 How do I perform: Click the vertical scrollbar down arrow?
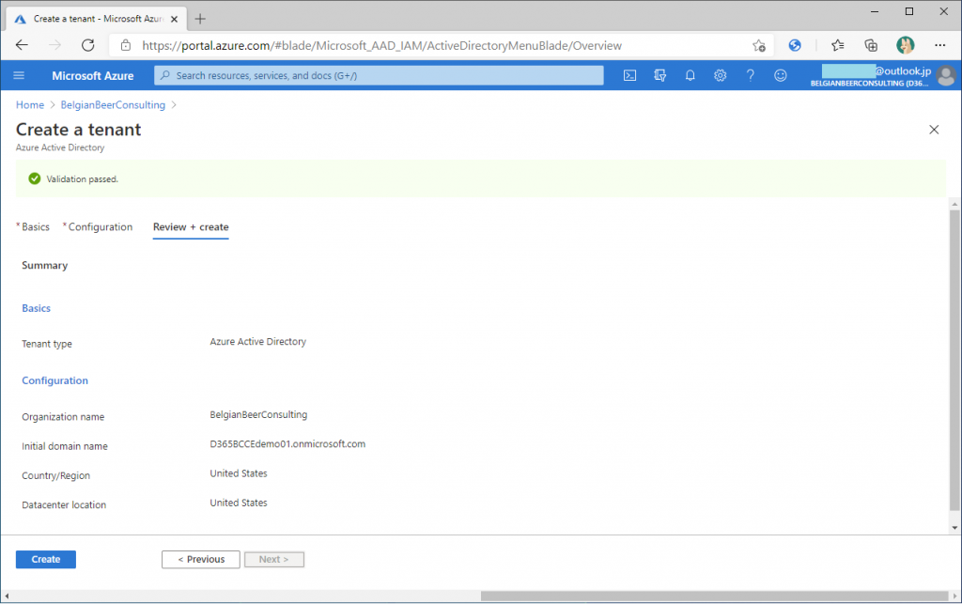(x=954, y=528)
